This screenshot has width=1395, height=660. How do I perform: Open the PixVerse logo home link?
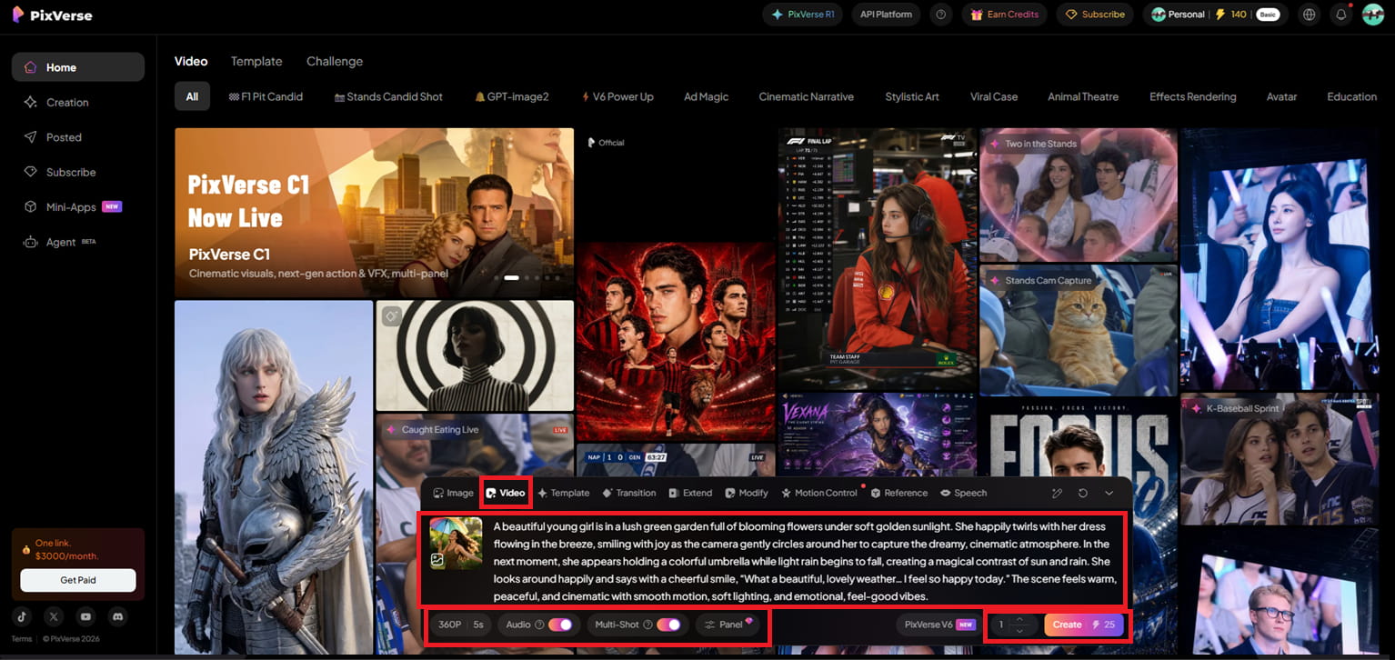click(x=52, y=15)
